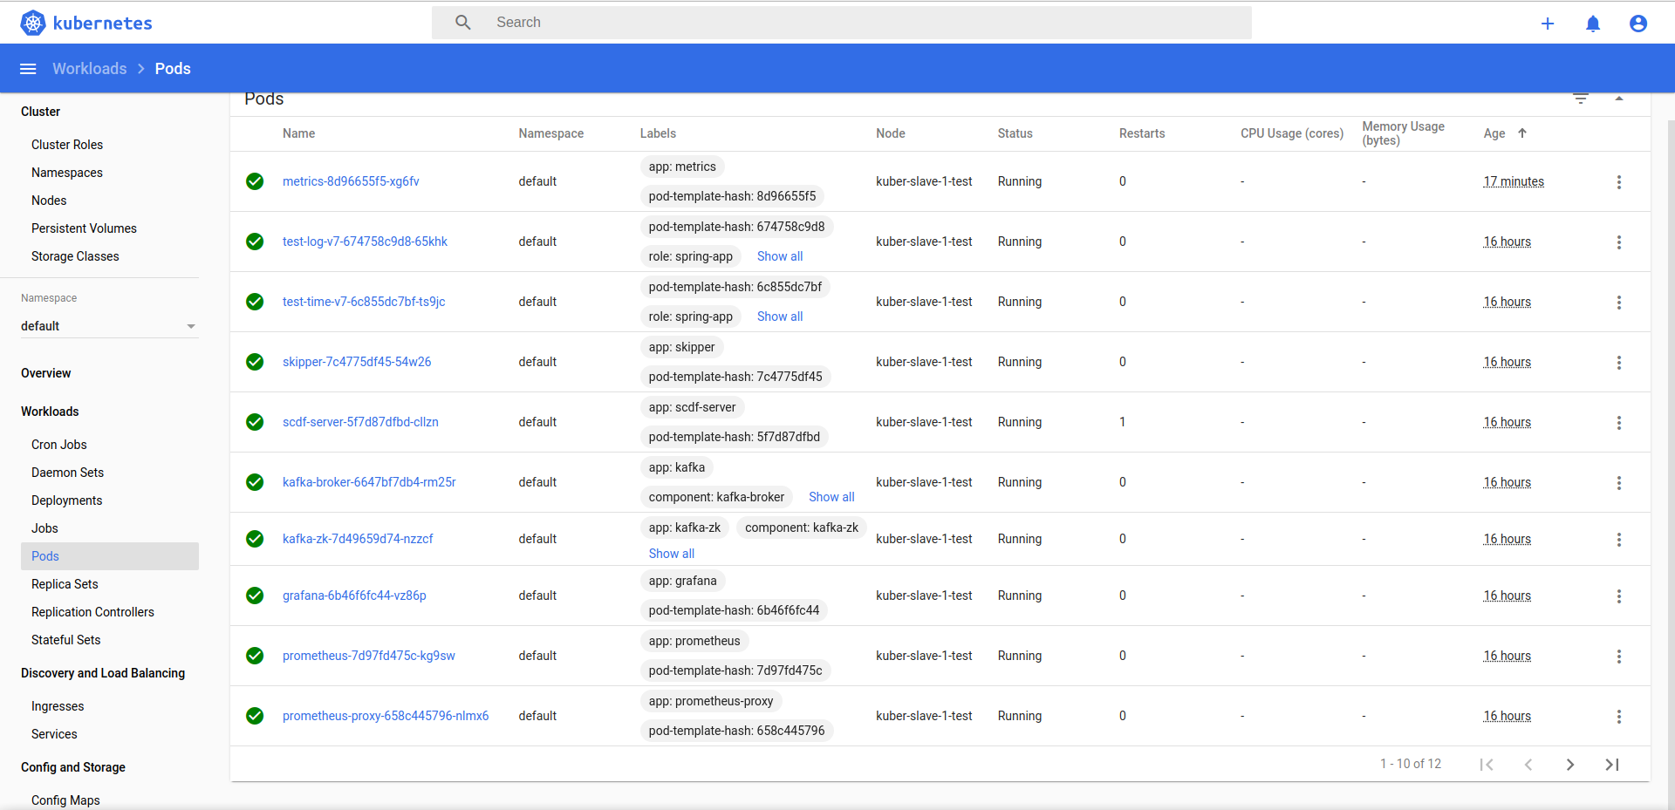Select Pods in the sidebar
This screenshot has height=810, width=1675.
110,556
